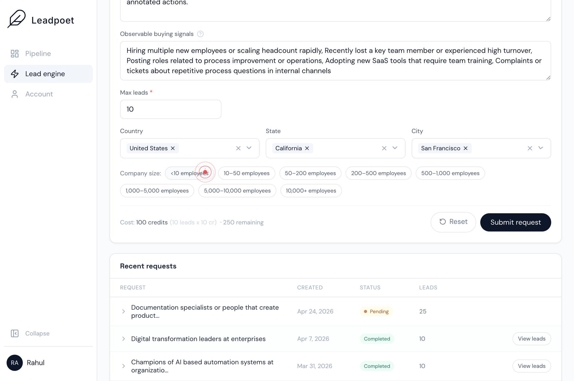Viewport: 574px width, 381px height.
Task: Open the Account person icon
Action: [x=15, y=94]
